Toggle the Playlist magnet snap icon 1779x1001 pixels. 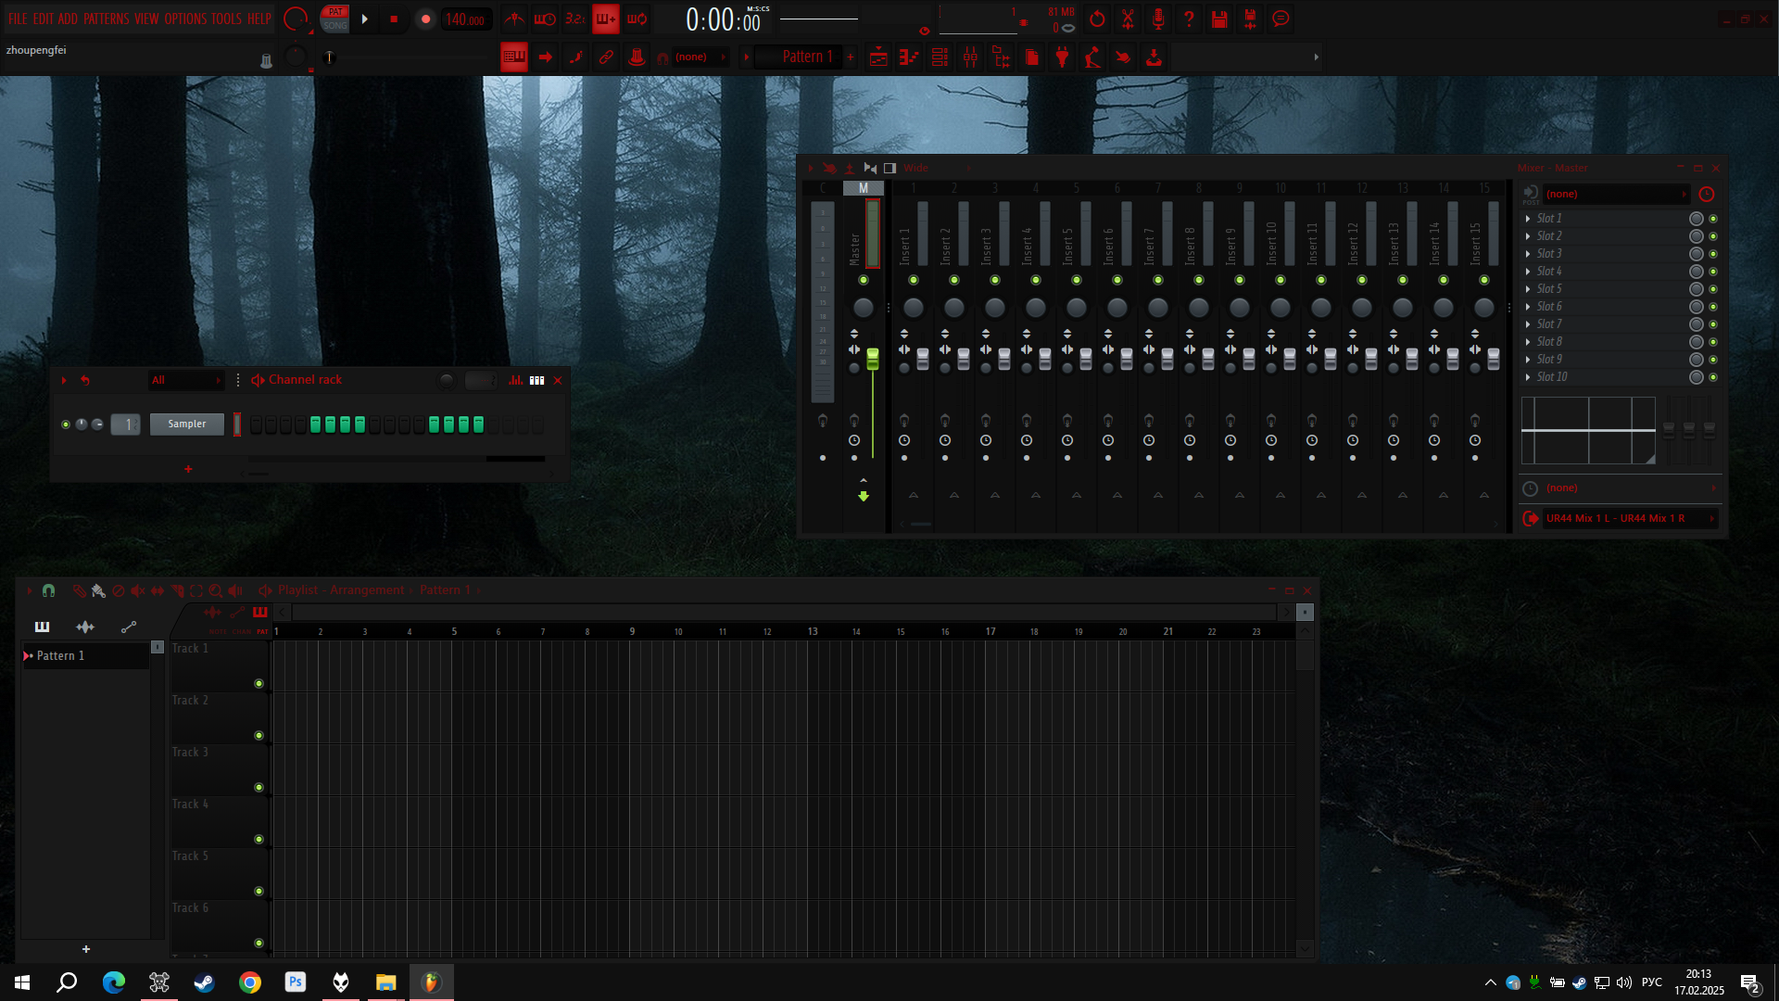(49, 590)
